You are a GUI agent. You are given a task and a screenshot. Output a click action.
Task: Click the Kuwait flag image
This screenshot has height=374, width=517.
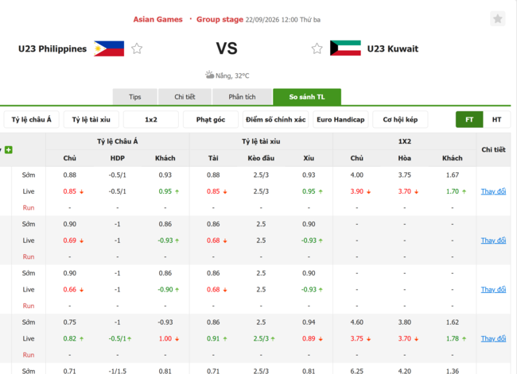(345, 48)
